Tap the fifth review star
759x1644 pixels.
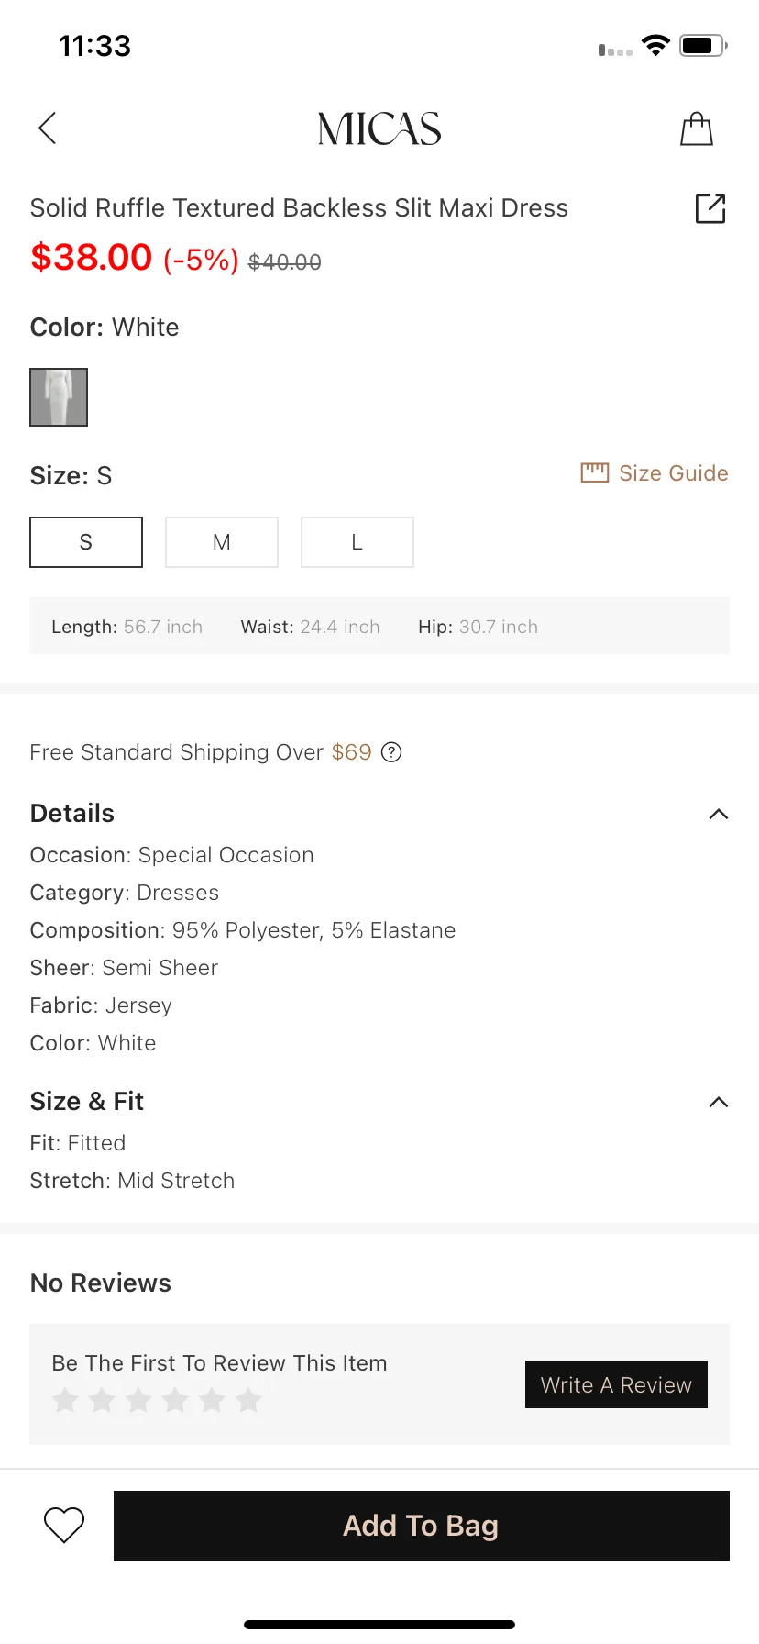(x=212, y=1400)
